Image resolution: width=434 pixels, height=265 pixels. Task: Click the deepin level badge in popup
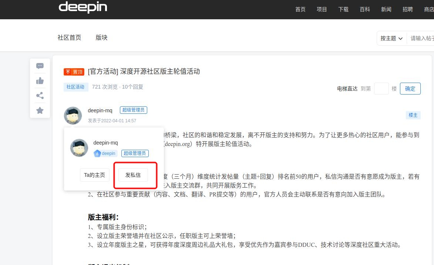pyautogui.click(x=105, y=153)
